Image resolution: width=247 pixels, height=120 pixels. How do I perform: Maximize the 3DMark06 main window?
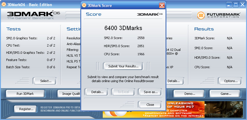[236, 5]
